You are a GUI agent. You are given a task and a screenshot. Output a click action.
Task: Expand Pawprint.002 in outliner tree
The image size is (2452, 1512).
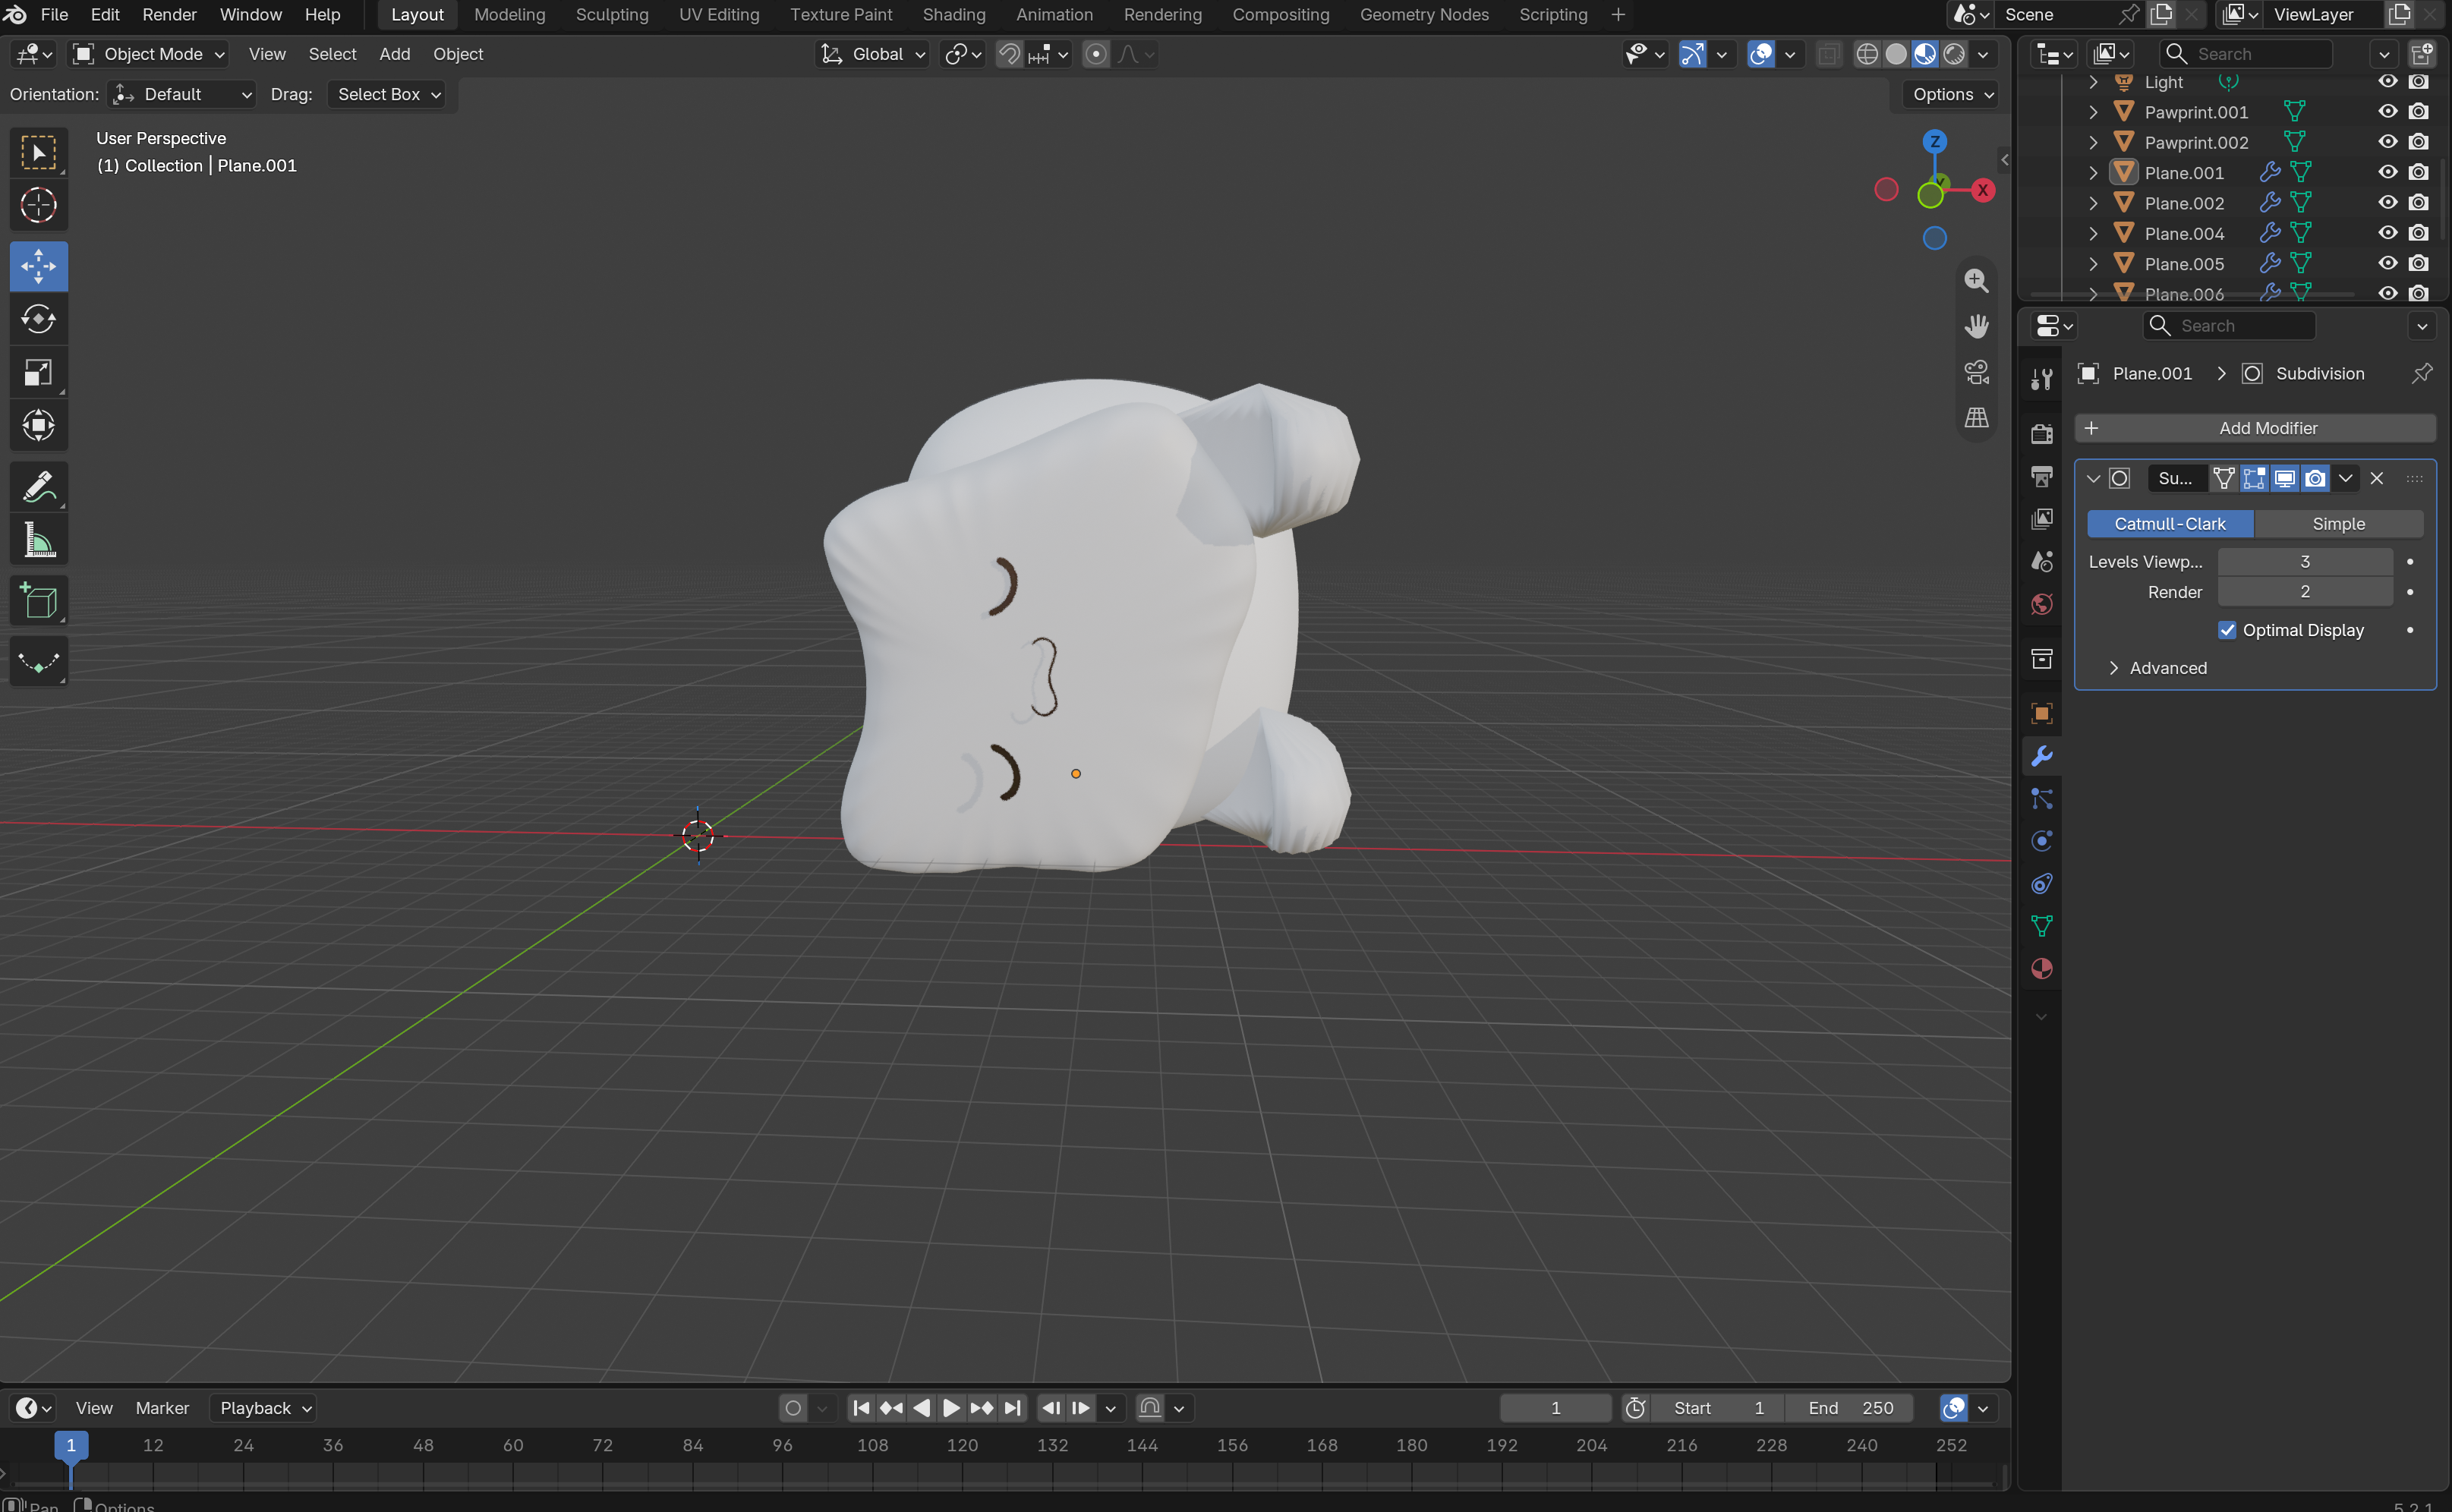[2092, 142]
